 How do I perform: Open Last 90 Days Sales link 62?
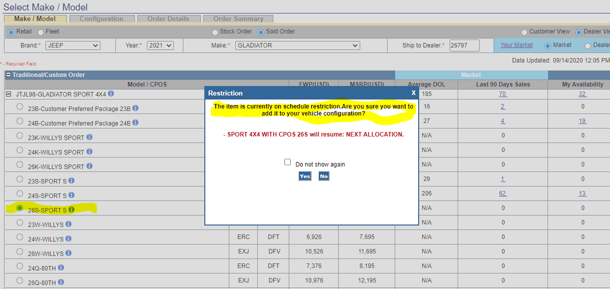[x=503, y=193]
